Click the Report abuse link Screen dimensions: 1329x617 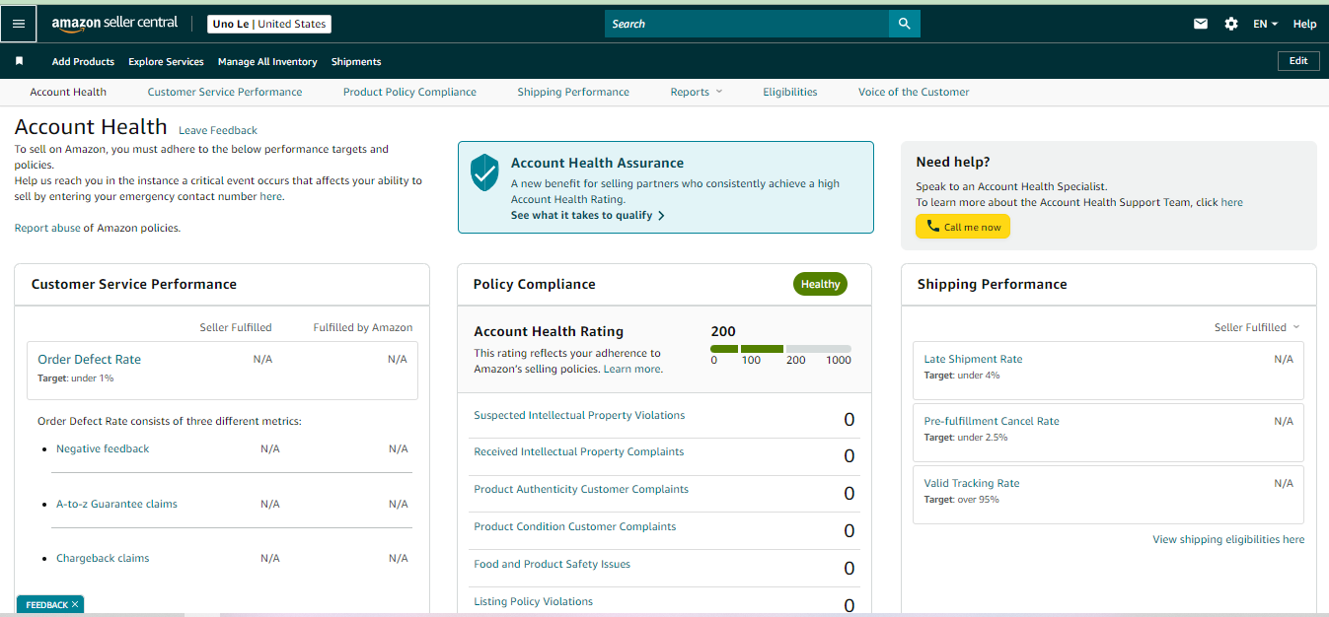(47, 228)
